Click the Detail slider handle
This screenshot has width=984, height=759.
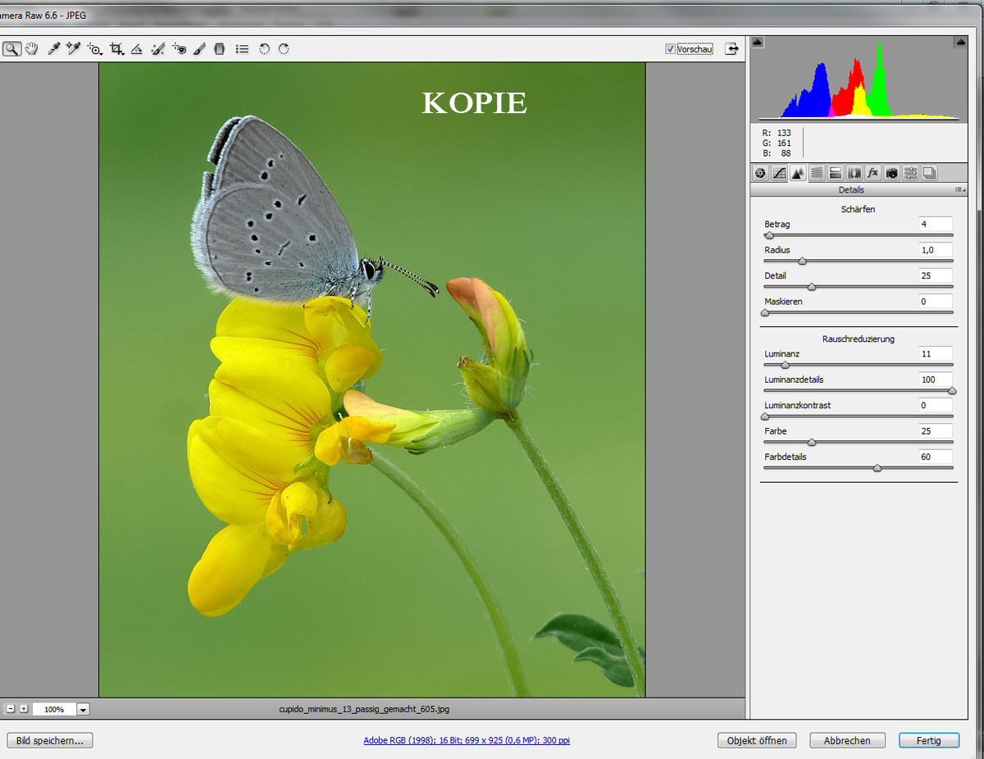click(x=812, y=287)
